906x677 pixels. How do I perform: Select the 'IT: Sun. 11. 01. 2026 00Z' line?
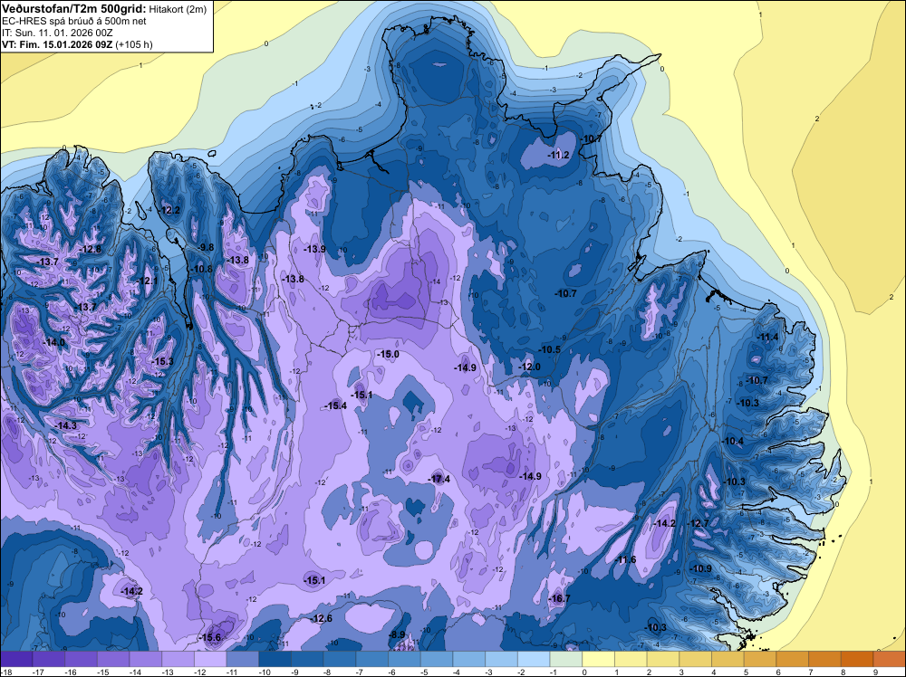(x=57, y=33)
